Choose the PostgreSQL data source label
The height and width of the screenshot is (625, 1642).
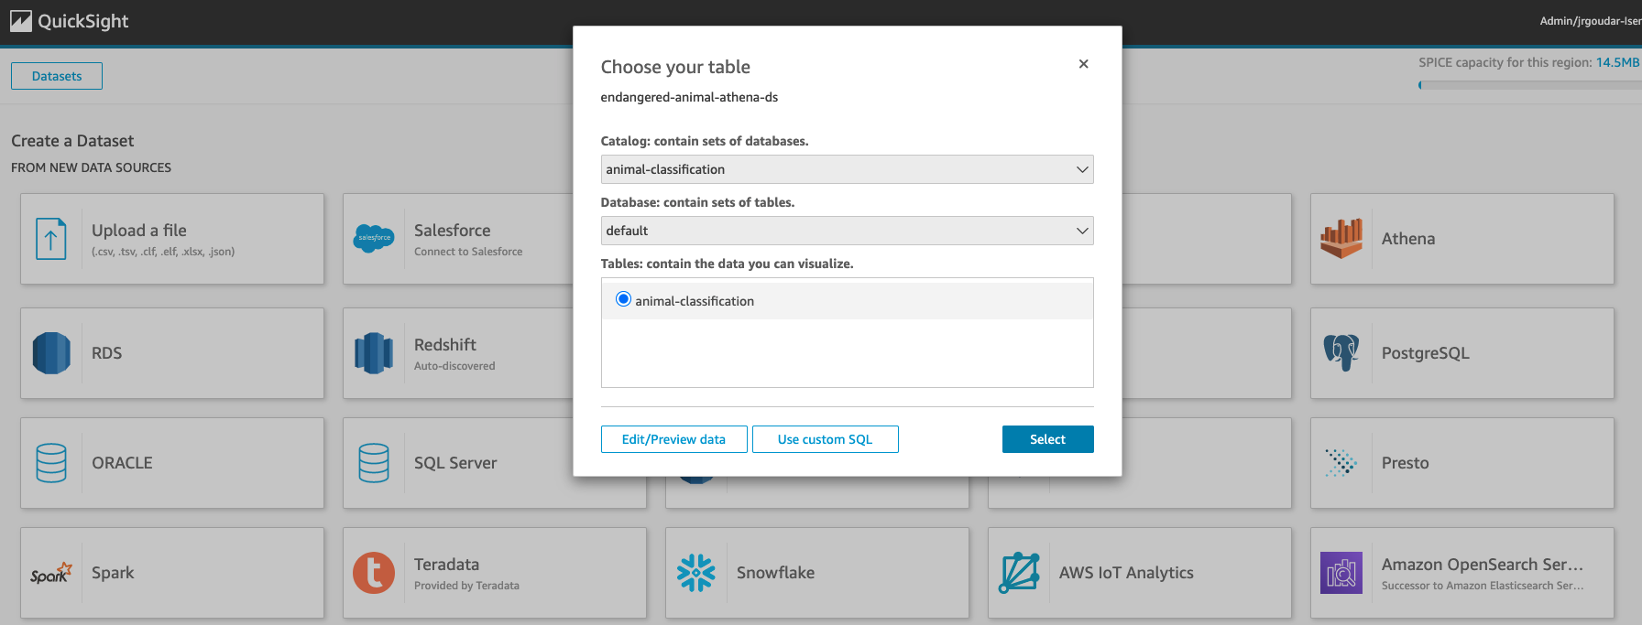[x=1426, y=353]
